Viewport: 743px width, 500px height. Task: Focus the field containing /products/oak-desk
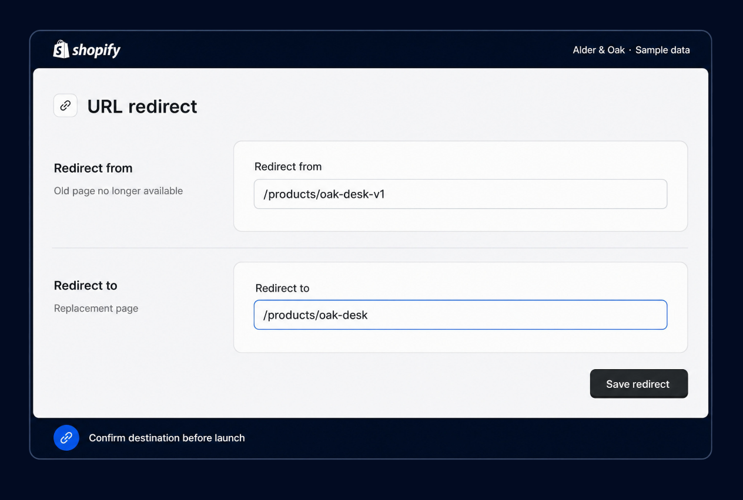(x=460, y=315)
